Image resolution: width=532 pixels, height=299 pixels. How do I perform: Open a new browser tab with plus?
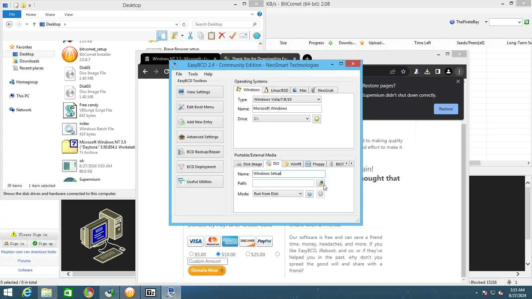point(307,59)
